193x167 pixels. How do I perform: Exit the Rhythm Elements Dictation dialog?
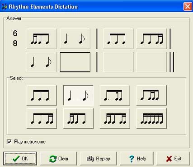pos(173,158)
